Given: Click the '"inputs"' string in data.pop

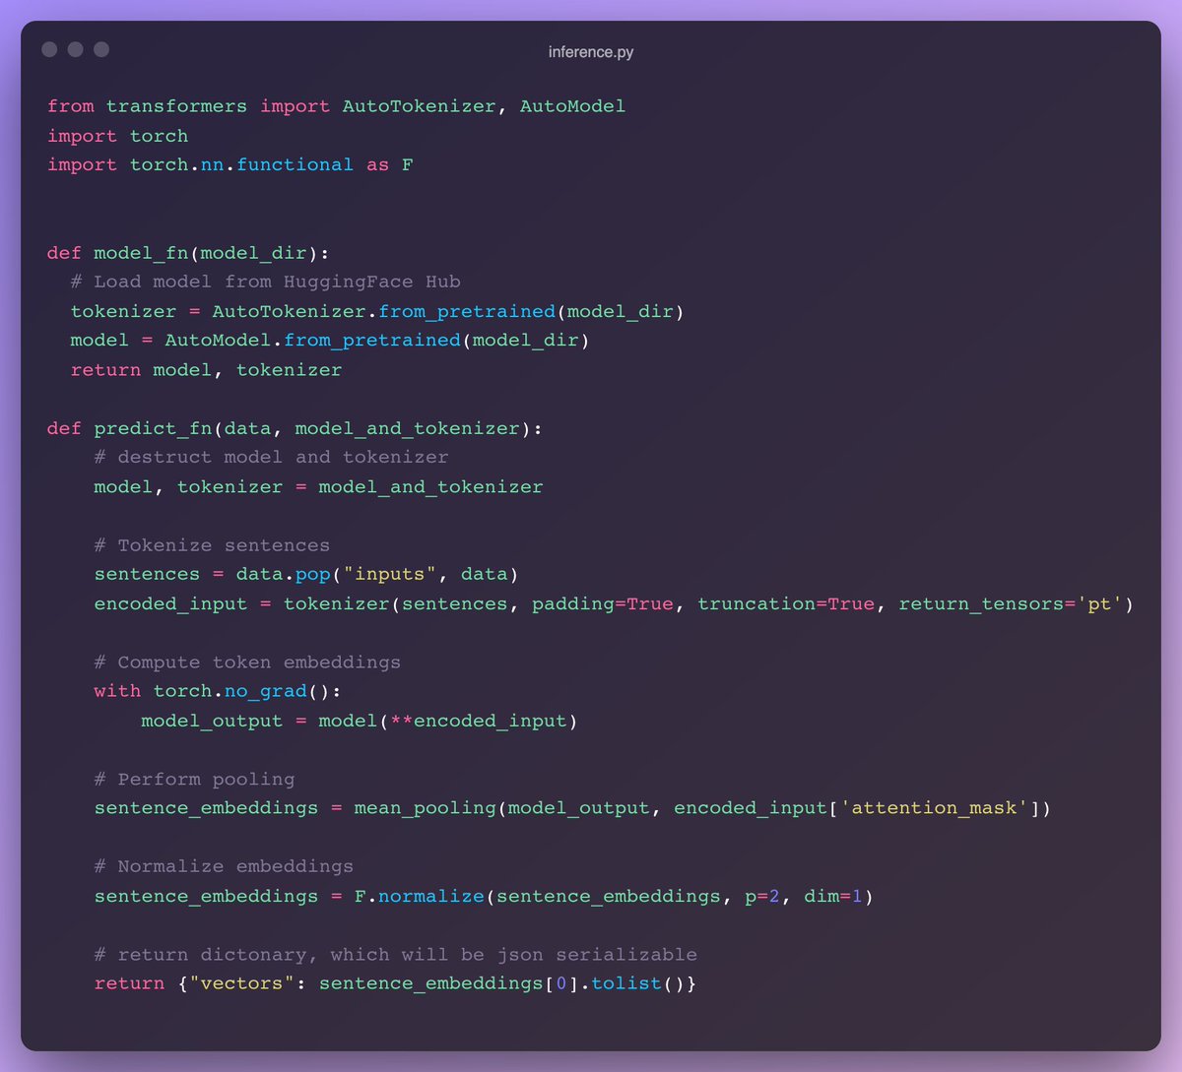Looking at the screenshot, I should 389,574.
